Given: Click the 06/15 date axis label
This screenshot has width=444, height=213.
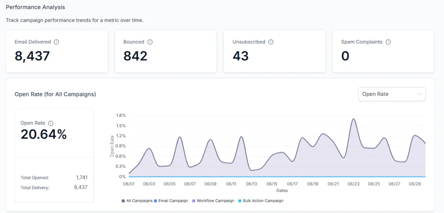Looking at the screenshot, I should click(x=272, y=184).
